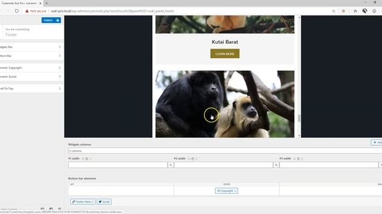Select the desktop device icon for #3 width
The width and height of the screenshot is (382, 214).
point(294,159)
